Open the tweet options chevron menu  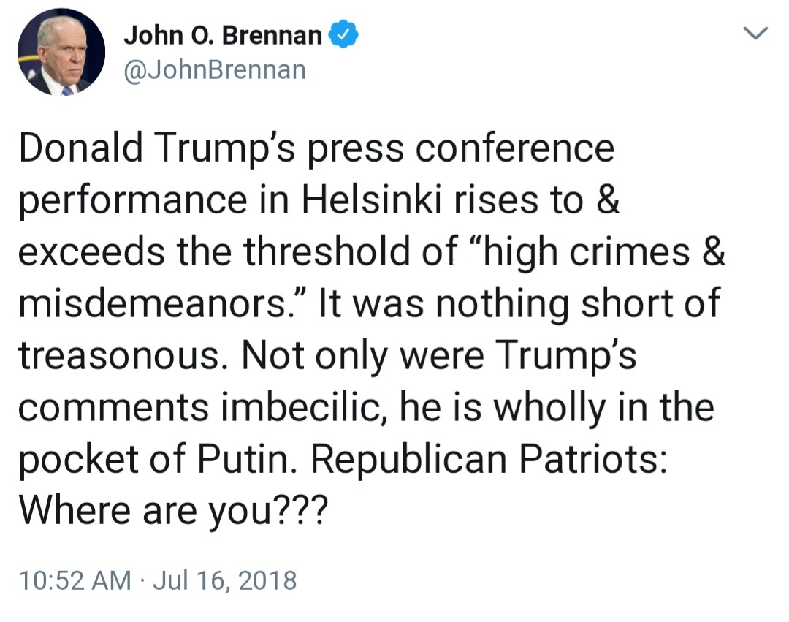755,34
